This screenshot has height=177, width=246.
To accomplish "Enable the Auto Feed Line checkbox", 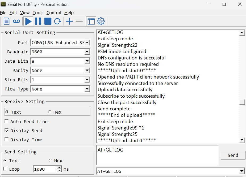I will [x=7, y=121].
